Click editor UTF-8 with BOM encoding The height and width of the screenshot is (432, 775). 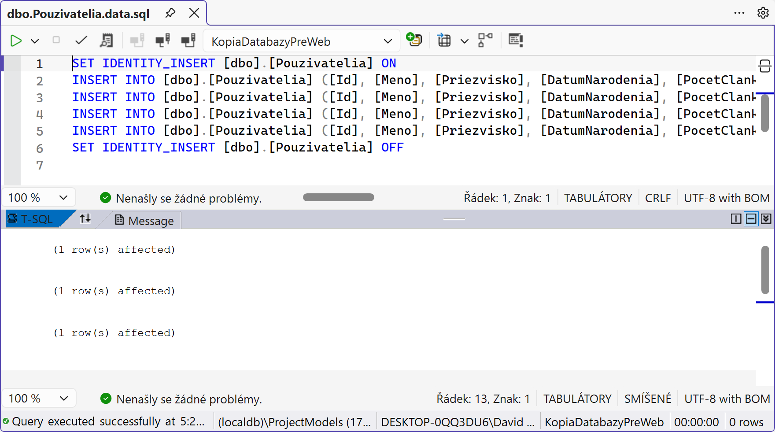tap(727, 198)
